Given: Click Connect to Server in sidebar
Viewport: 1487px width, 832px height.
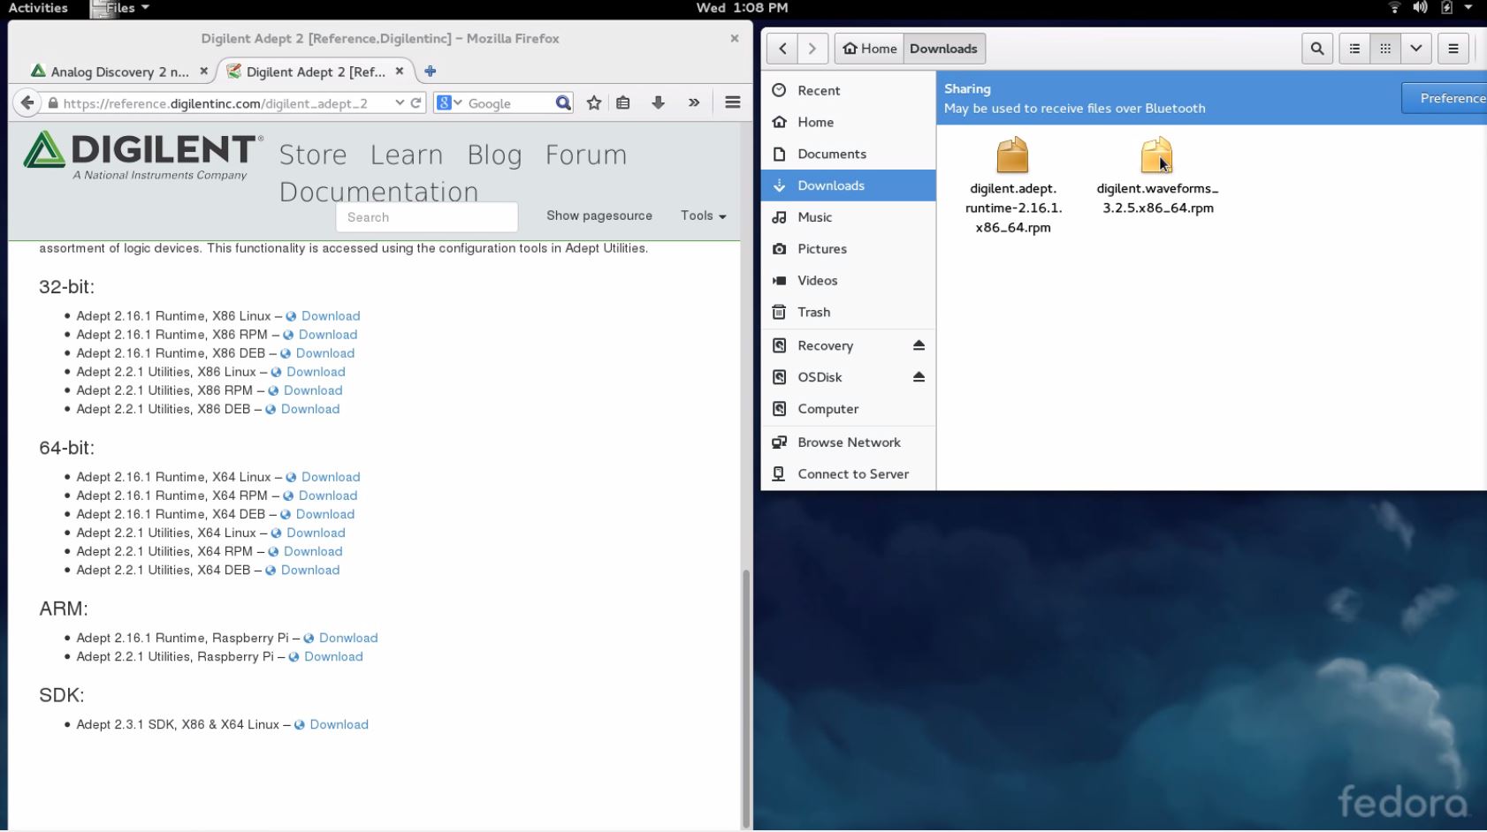Looking at the screenshot, I should (848, 474).
